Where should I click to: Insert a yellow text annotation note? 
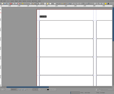pos(106,4)
